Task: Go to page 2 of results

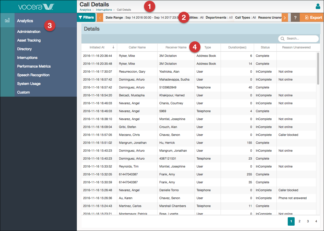Action: click(299, 221)
